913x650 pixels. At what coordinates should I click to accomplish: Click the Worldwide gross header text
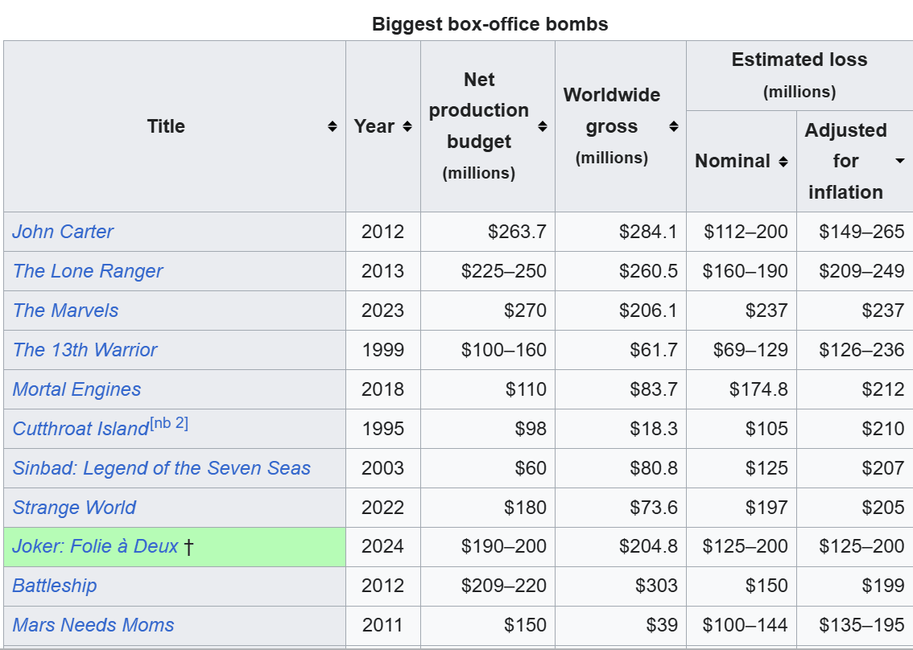[611, 126]
